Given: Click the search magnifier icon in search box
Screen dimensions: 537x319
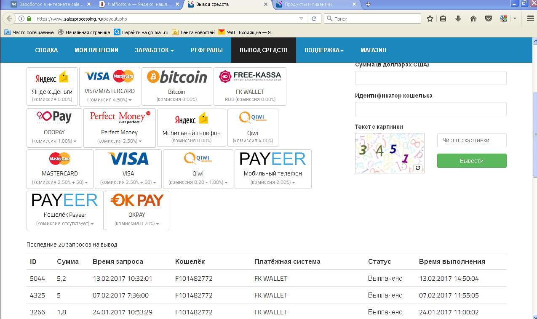Looking at the screenshot, I should (330, 19).
